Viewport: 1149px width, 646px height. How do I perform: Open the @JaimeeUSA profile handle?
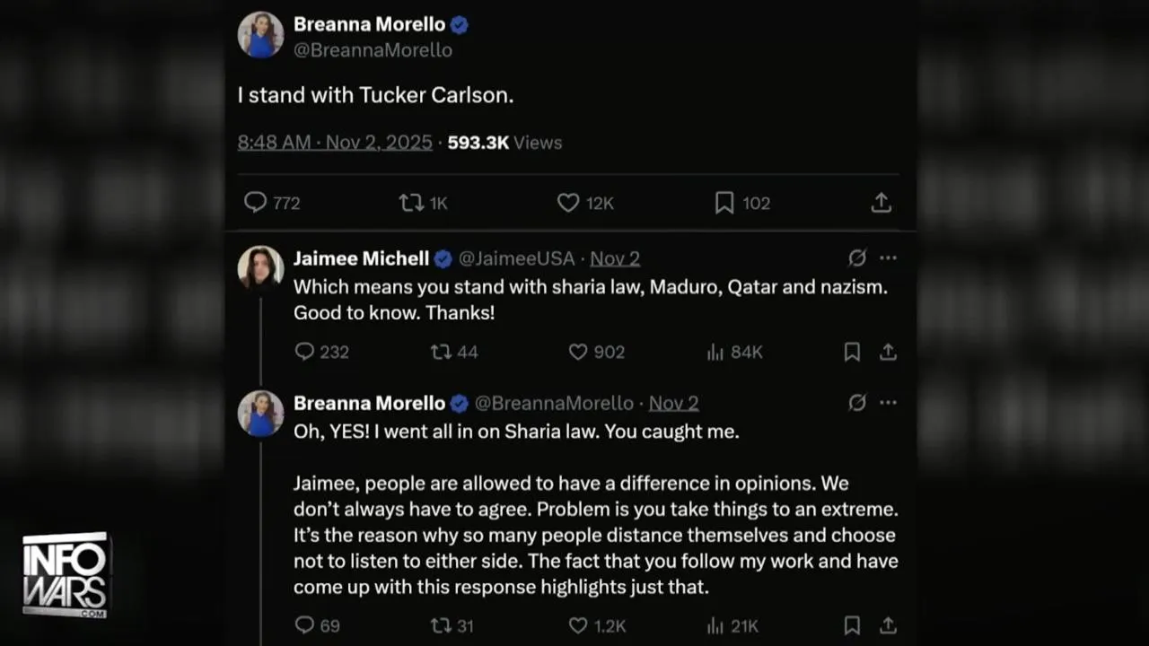pyautogui.click(x=516, y=258)
